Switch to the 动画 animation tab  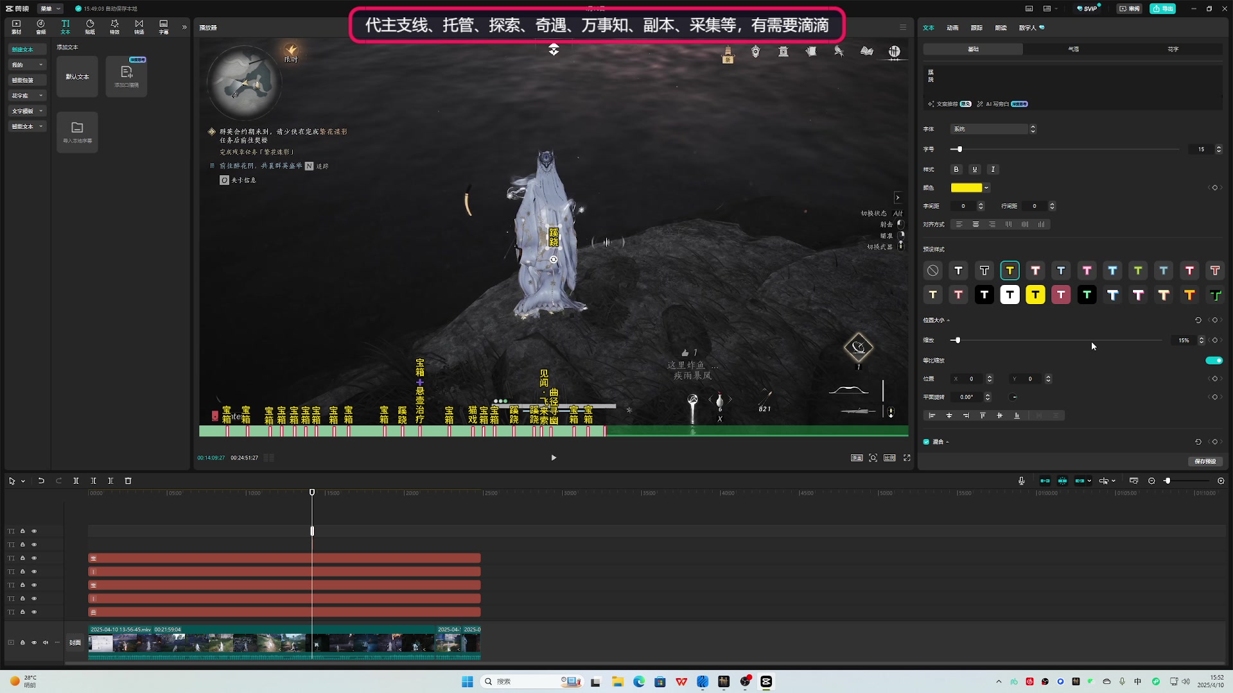click(x=952, y=28)
